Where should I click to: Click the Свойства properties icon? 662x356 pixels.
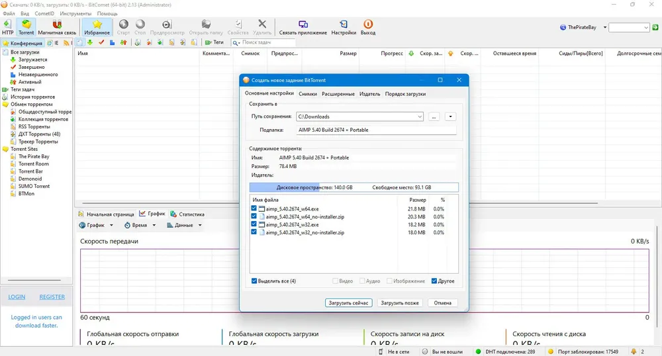coord(238,27)
